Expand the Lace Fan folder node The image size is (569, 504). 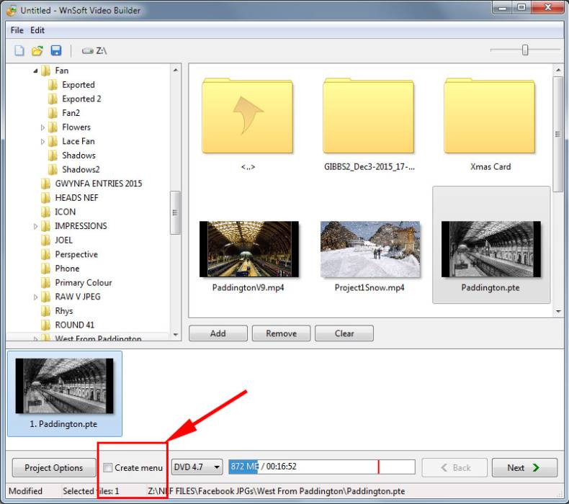click(x=43, y=142)
